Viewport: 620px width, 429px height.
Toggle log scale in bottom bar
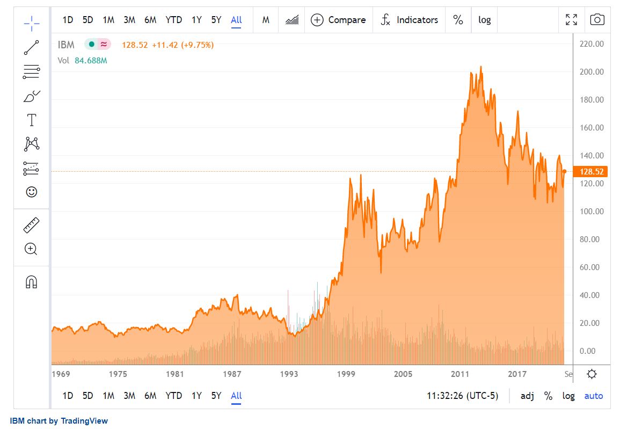click(x=568, y=396)
